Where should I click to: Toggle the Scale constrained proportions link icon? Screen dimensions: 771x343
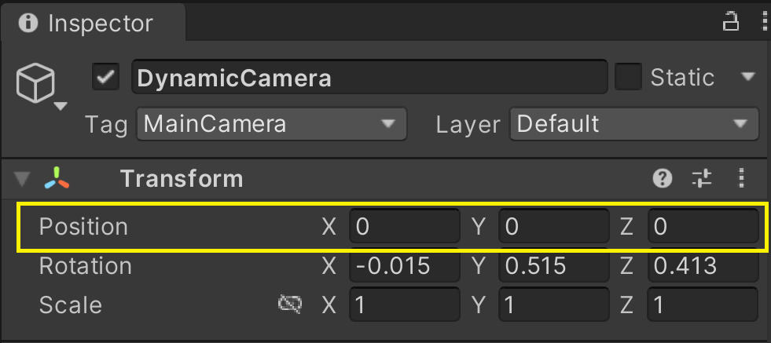coord(290,305)
